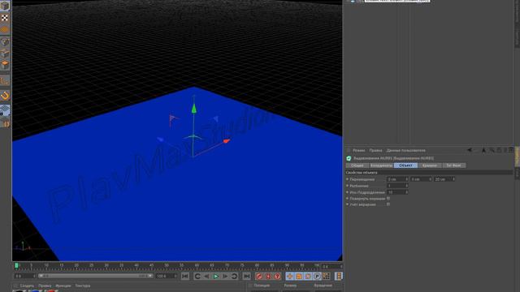Open the Создать menu in Materials
520x292 pixels.
pyautogui.click(x=27, y=286)
